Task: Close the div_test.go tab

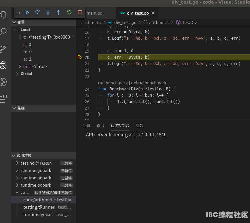Action: (x=153, y=13)
